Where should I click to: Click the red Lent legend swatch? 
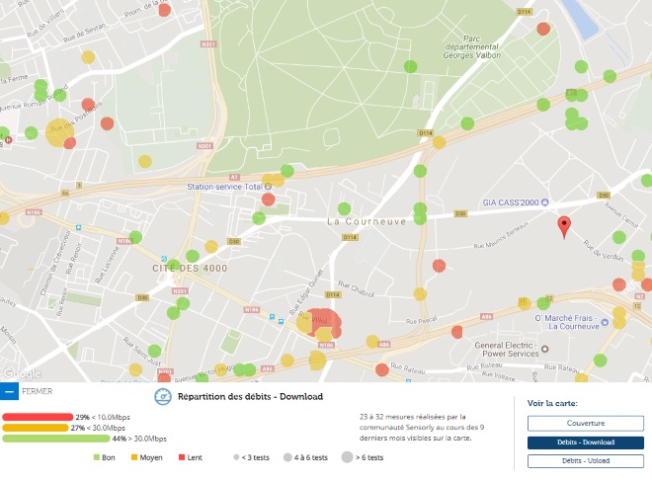coord(180,457)
